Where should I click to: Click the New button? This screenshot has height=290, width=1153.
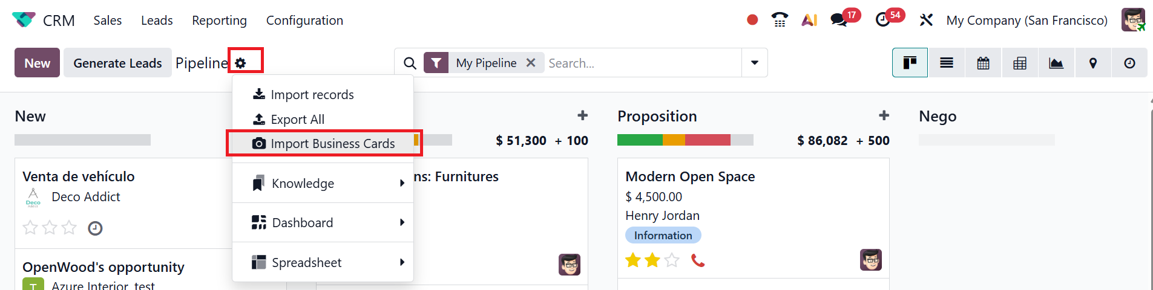click(37, 63)
